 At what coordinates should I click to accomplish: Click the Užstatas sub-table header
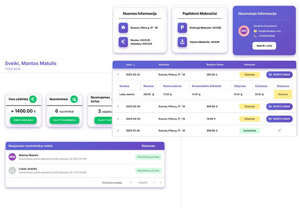click(x=261, y=86)
